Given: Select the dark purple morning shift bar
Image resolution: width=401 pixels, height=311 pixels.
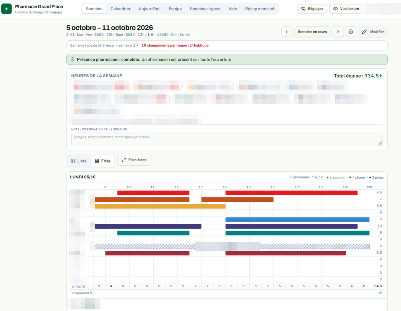Looking at the screenshot, I should coord(148,226).
